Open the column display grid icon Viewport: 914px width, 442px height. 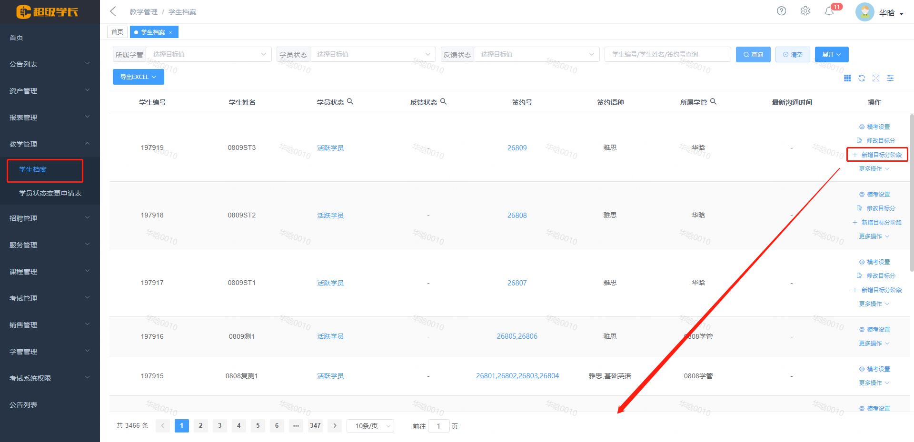847,78
